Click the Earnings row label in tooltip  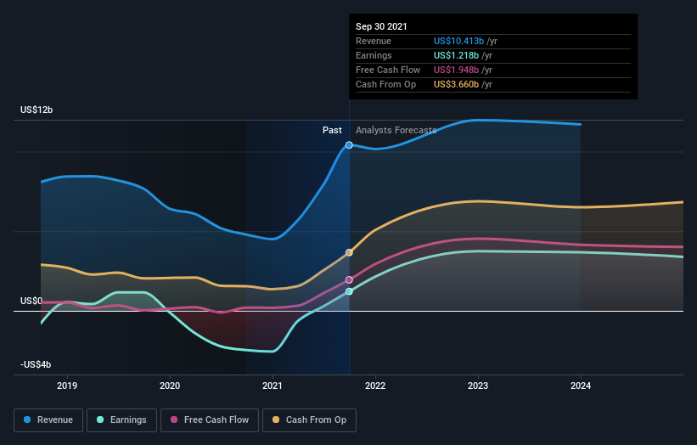[x=374, y=55]
